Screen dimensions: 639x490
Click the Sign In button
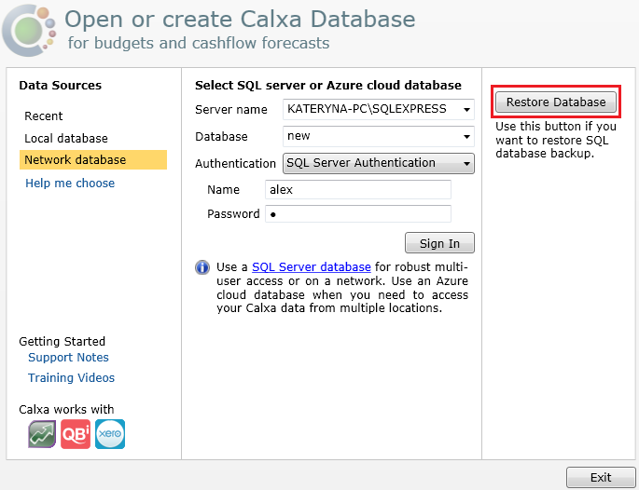click(x=439, y=243)
